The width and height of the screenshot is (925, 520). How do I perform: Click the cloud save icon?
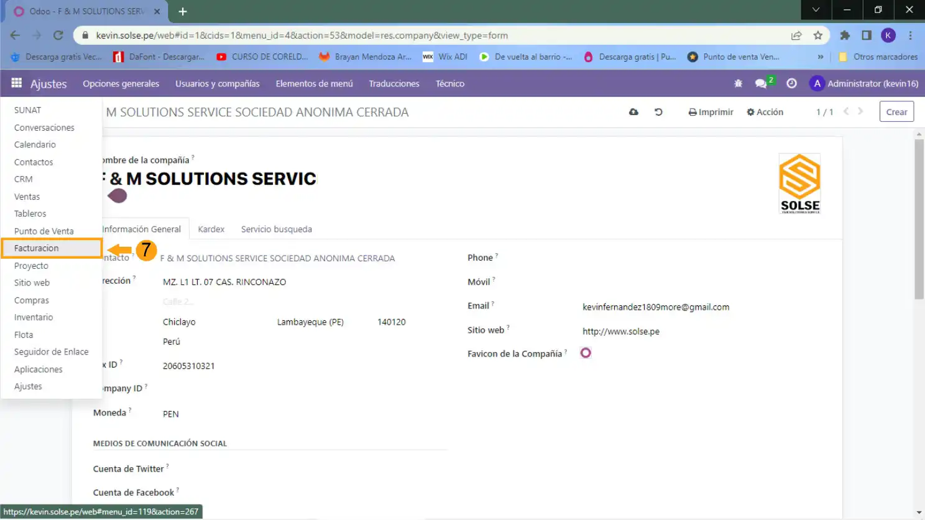coord(633,112)
